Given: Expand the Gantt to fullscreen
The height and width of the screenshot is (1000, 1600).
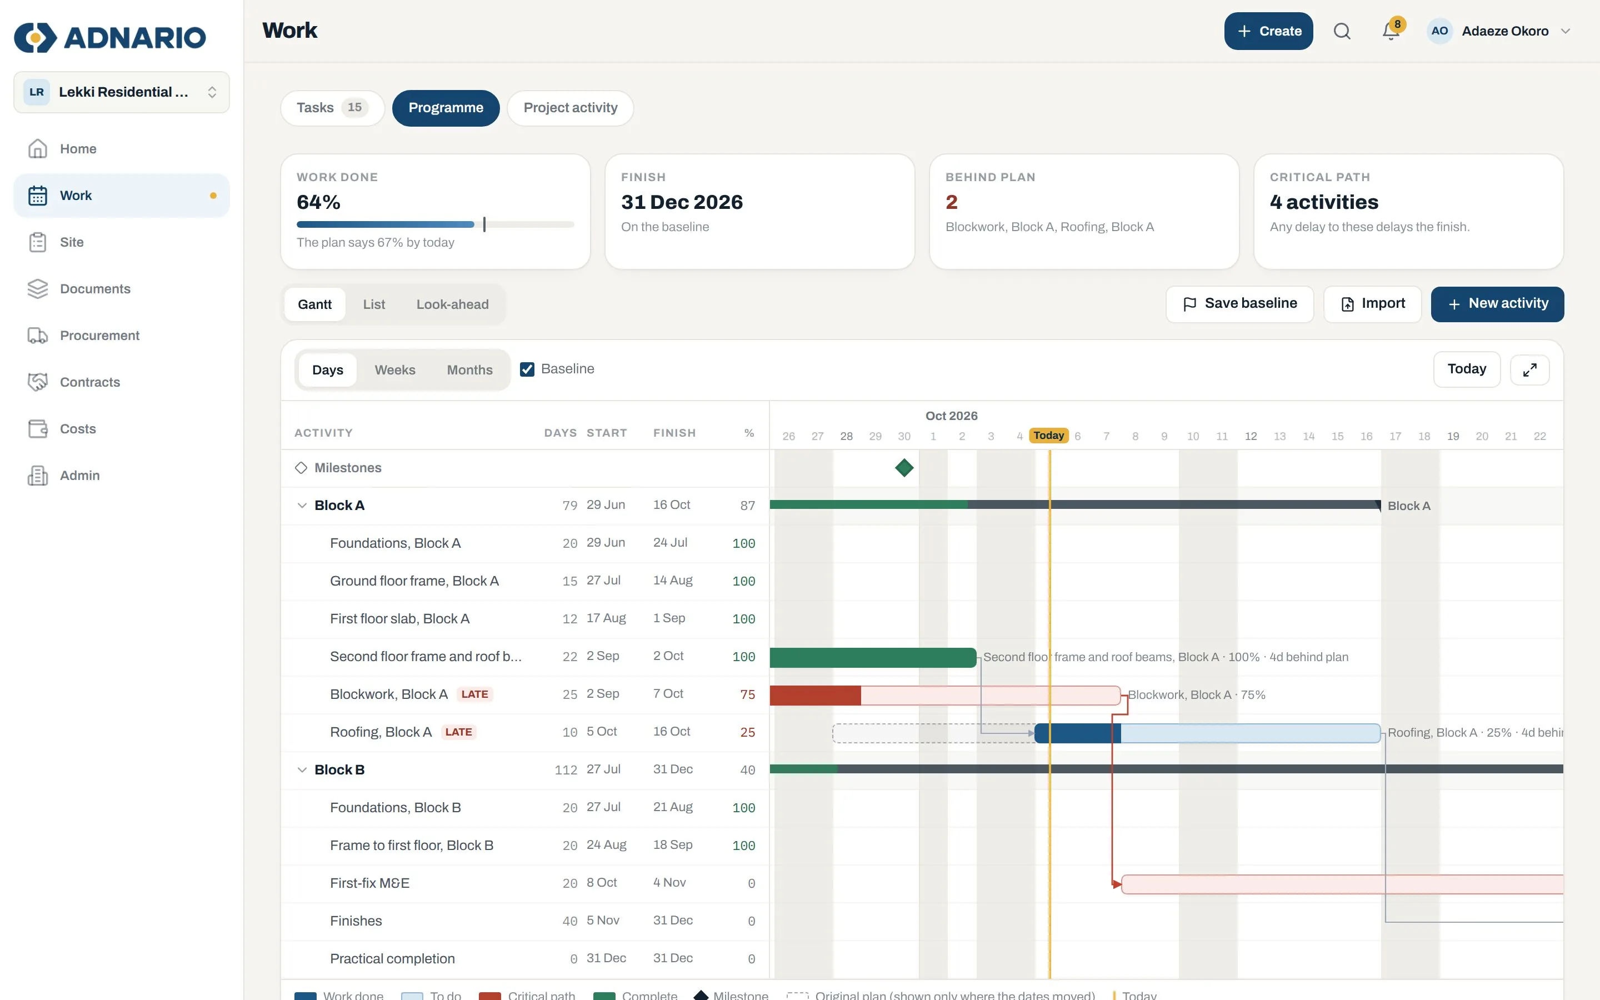Looking at the screenshot, I should coord(1529,369).
